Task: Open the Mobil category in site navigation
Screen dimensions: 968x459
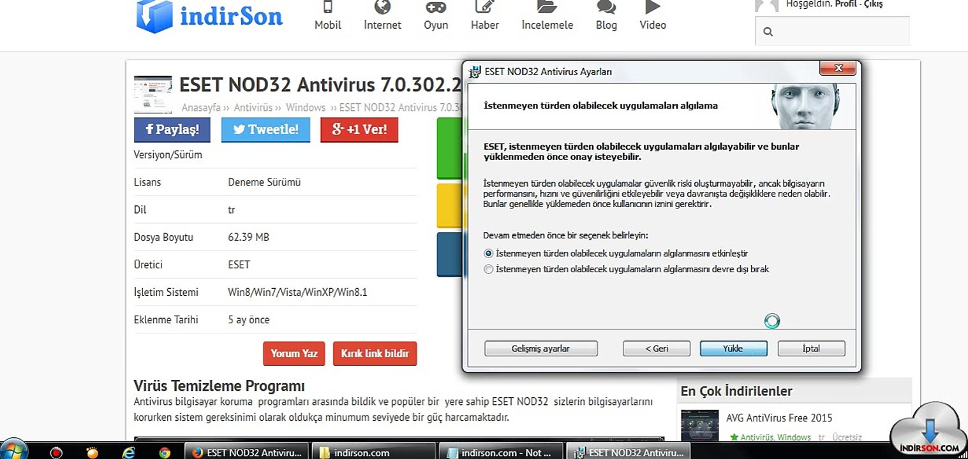Action: click(328, 16)
